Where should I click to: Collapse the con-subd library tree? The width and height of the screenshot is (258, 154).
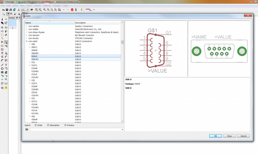(x=26, y=41)
